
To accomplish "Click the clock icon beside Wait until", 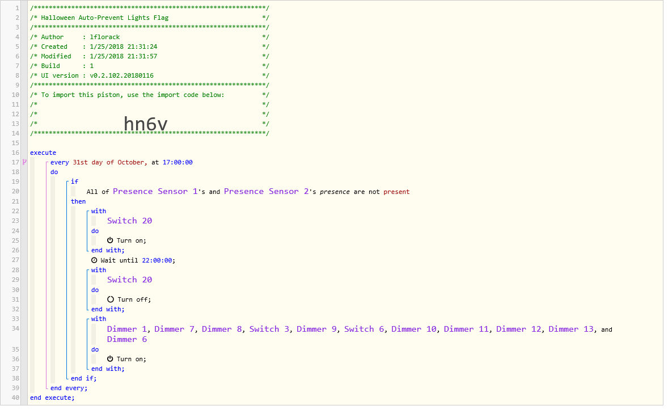I will point(94,261).
